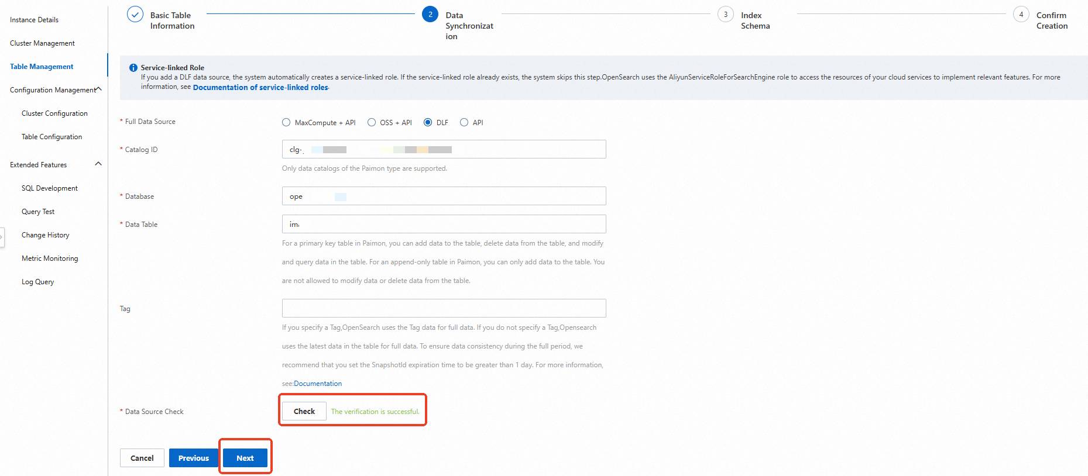1088x476 pixels.
Task: Click the Service-linked Role heading
Action: 173,68
